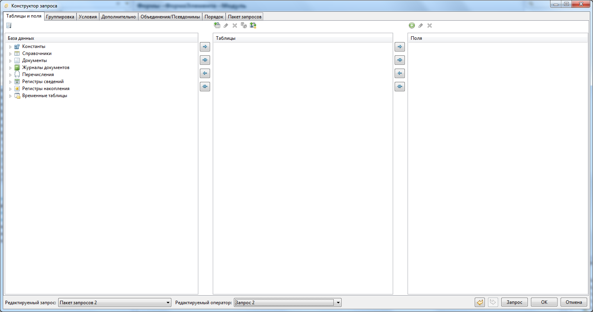This screenshot has height=312, width=593.
Task: Switch to the Таблицы и поля tab
Action: coord(24,16)
